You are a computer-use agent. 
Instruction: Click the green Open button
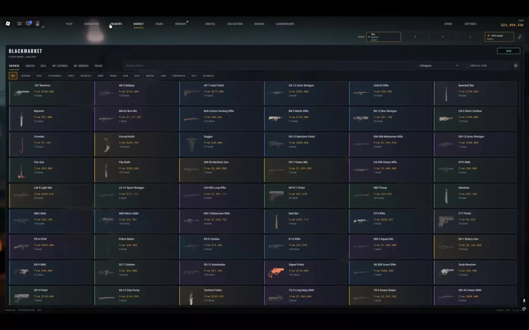point(509,51)
